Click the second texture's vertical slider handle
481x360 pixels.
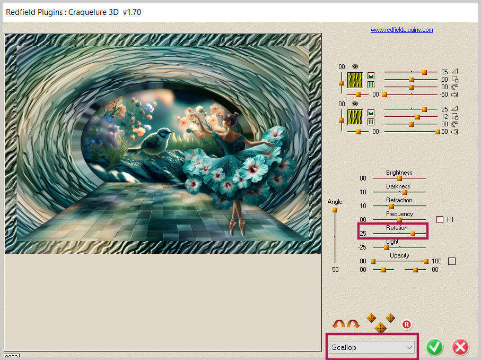tap(341, 120)
